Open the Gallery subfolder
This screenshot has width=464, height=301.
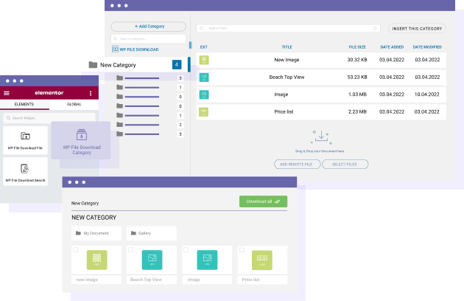tap(150, 233)
